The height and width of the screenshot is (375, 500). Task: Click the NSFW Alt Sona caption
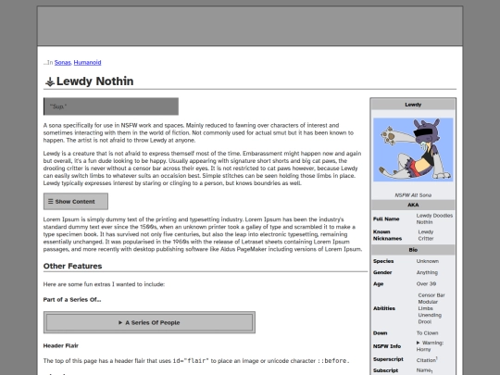click(413, 195)
